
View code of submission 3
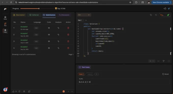pyautogui.click(x=49, y=41)
